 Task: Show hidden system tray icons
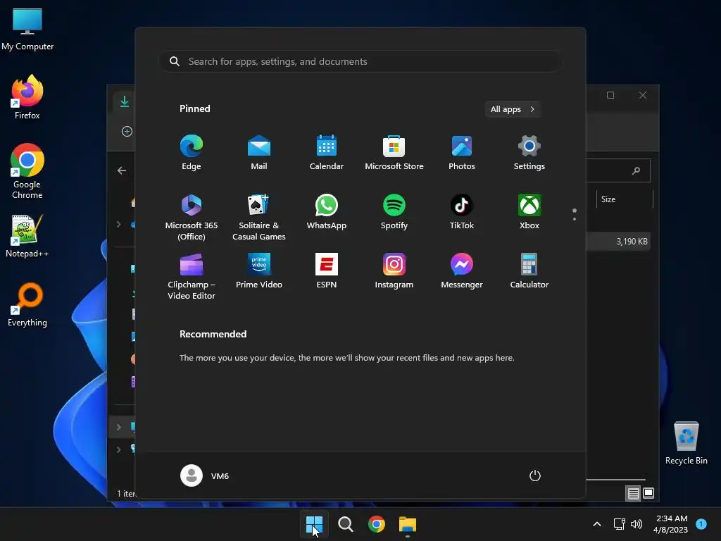point(597,524)
